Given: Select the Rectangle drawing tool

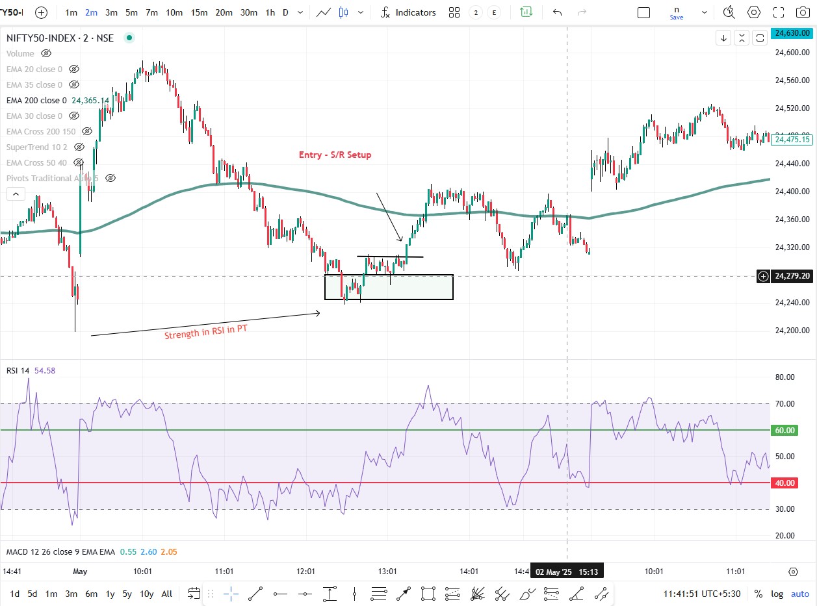Looking at the screenshot, I should 426,593.
